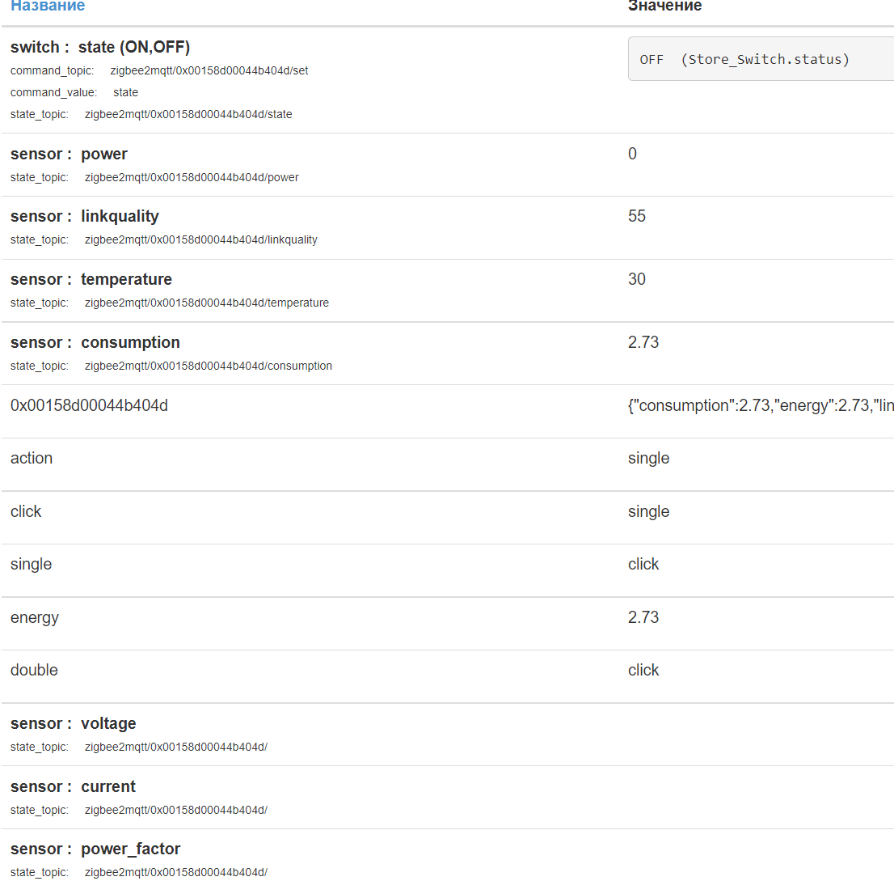Click the OFF (Store_Switch.status) value field
The height and width of the screenshot is (881, 894).
[760, 59]
